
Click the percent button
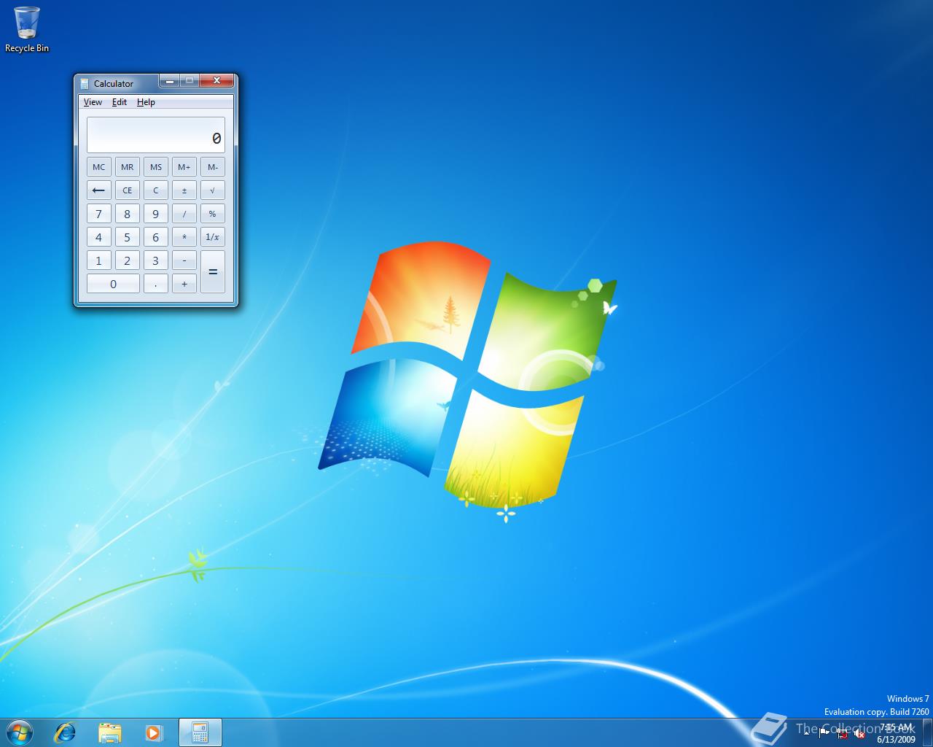[x=212, y=214]
